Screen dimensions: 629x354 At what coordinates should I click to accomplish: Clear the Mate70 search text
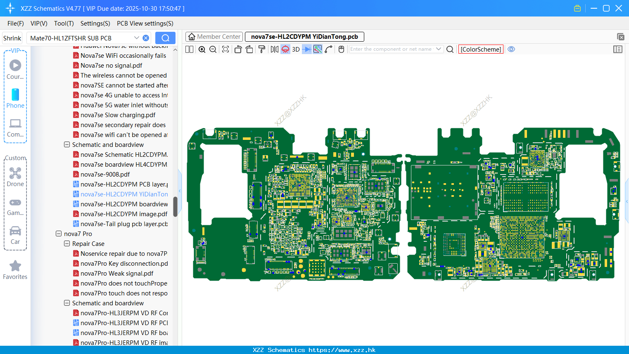click(x=146, y=38)
